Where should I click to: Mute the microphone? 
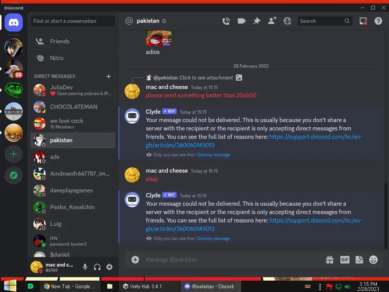coord(85,267)
